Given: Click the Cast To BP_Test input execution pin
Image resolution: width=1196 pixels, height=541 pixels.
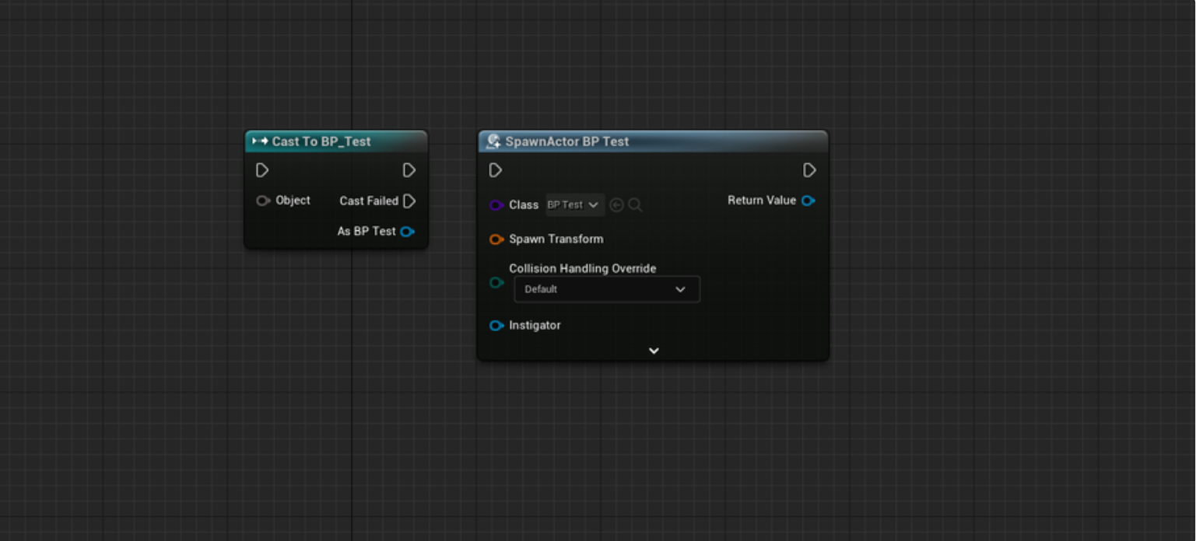Looking at the screenshot, I should pos(262,170).
